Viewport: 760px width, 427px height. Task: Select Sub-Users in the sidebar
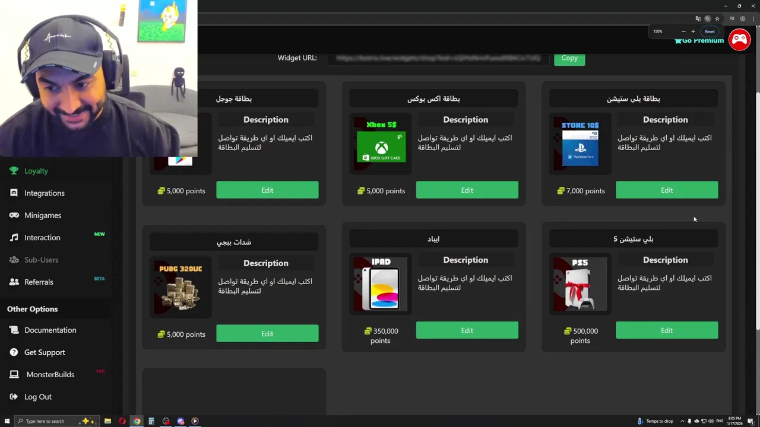pos(41,260)
